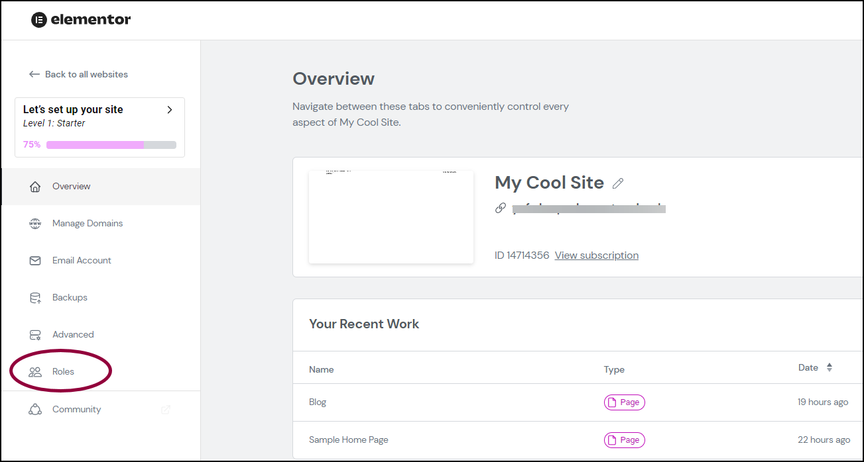Click the Advanced server gear icon

(35, 335)
